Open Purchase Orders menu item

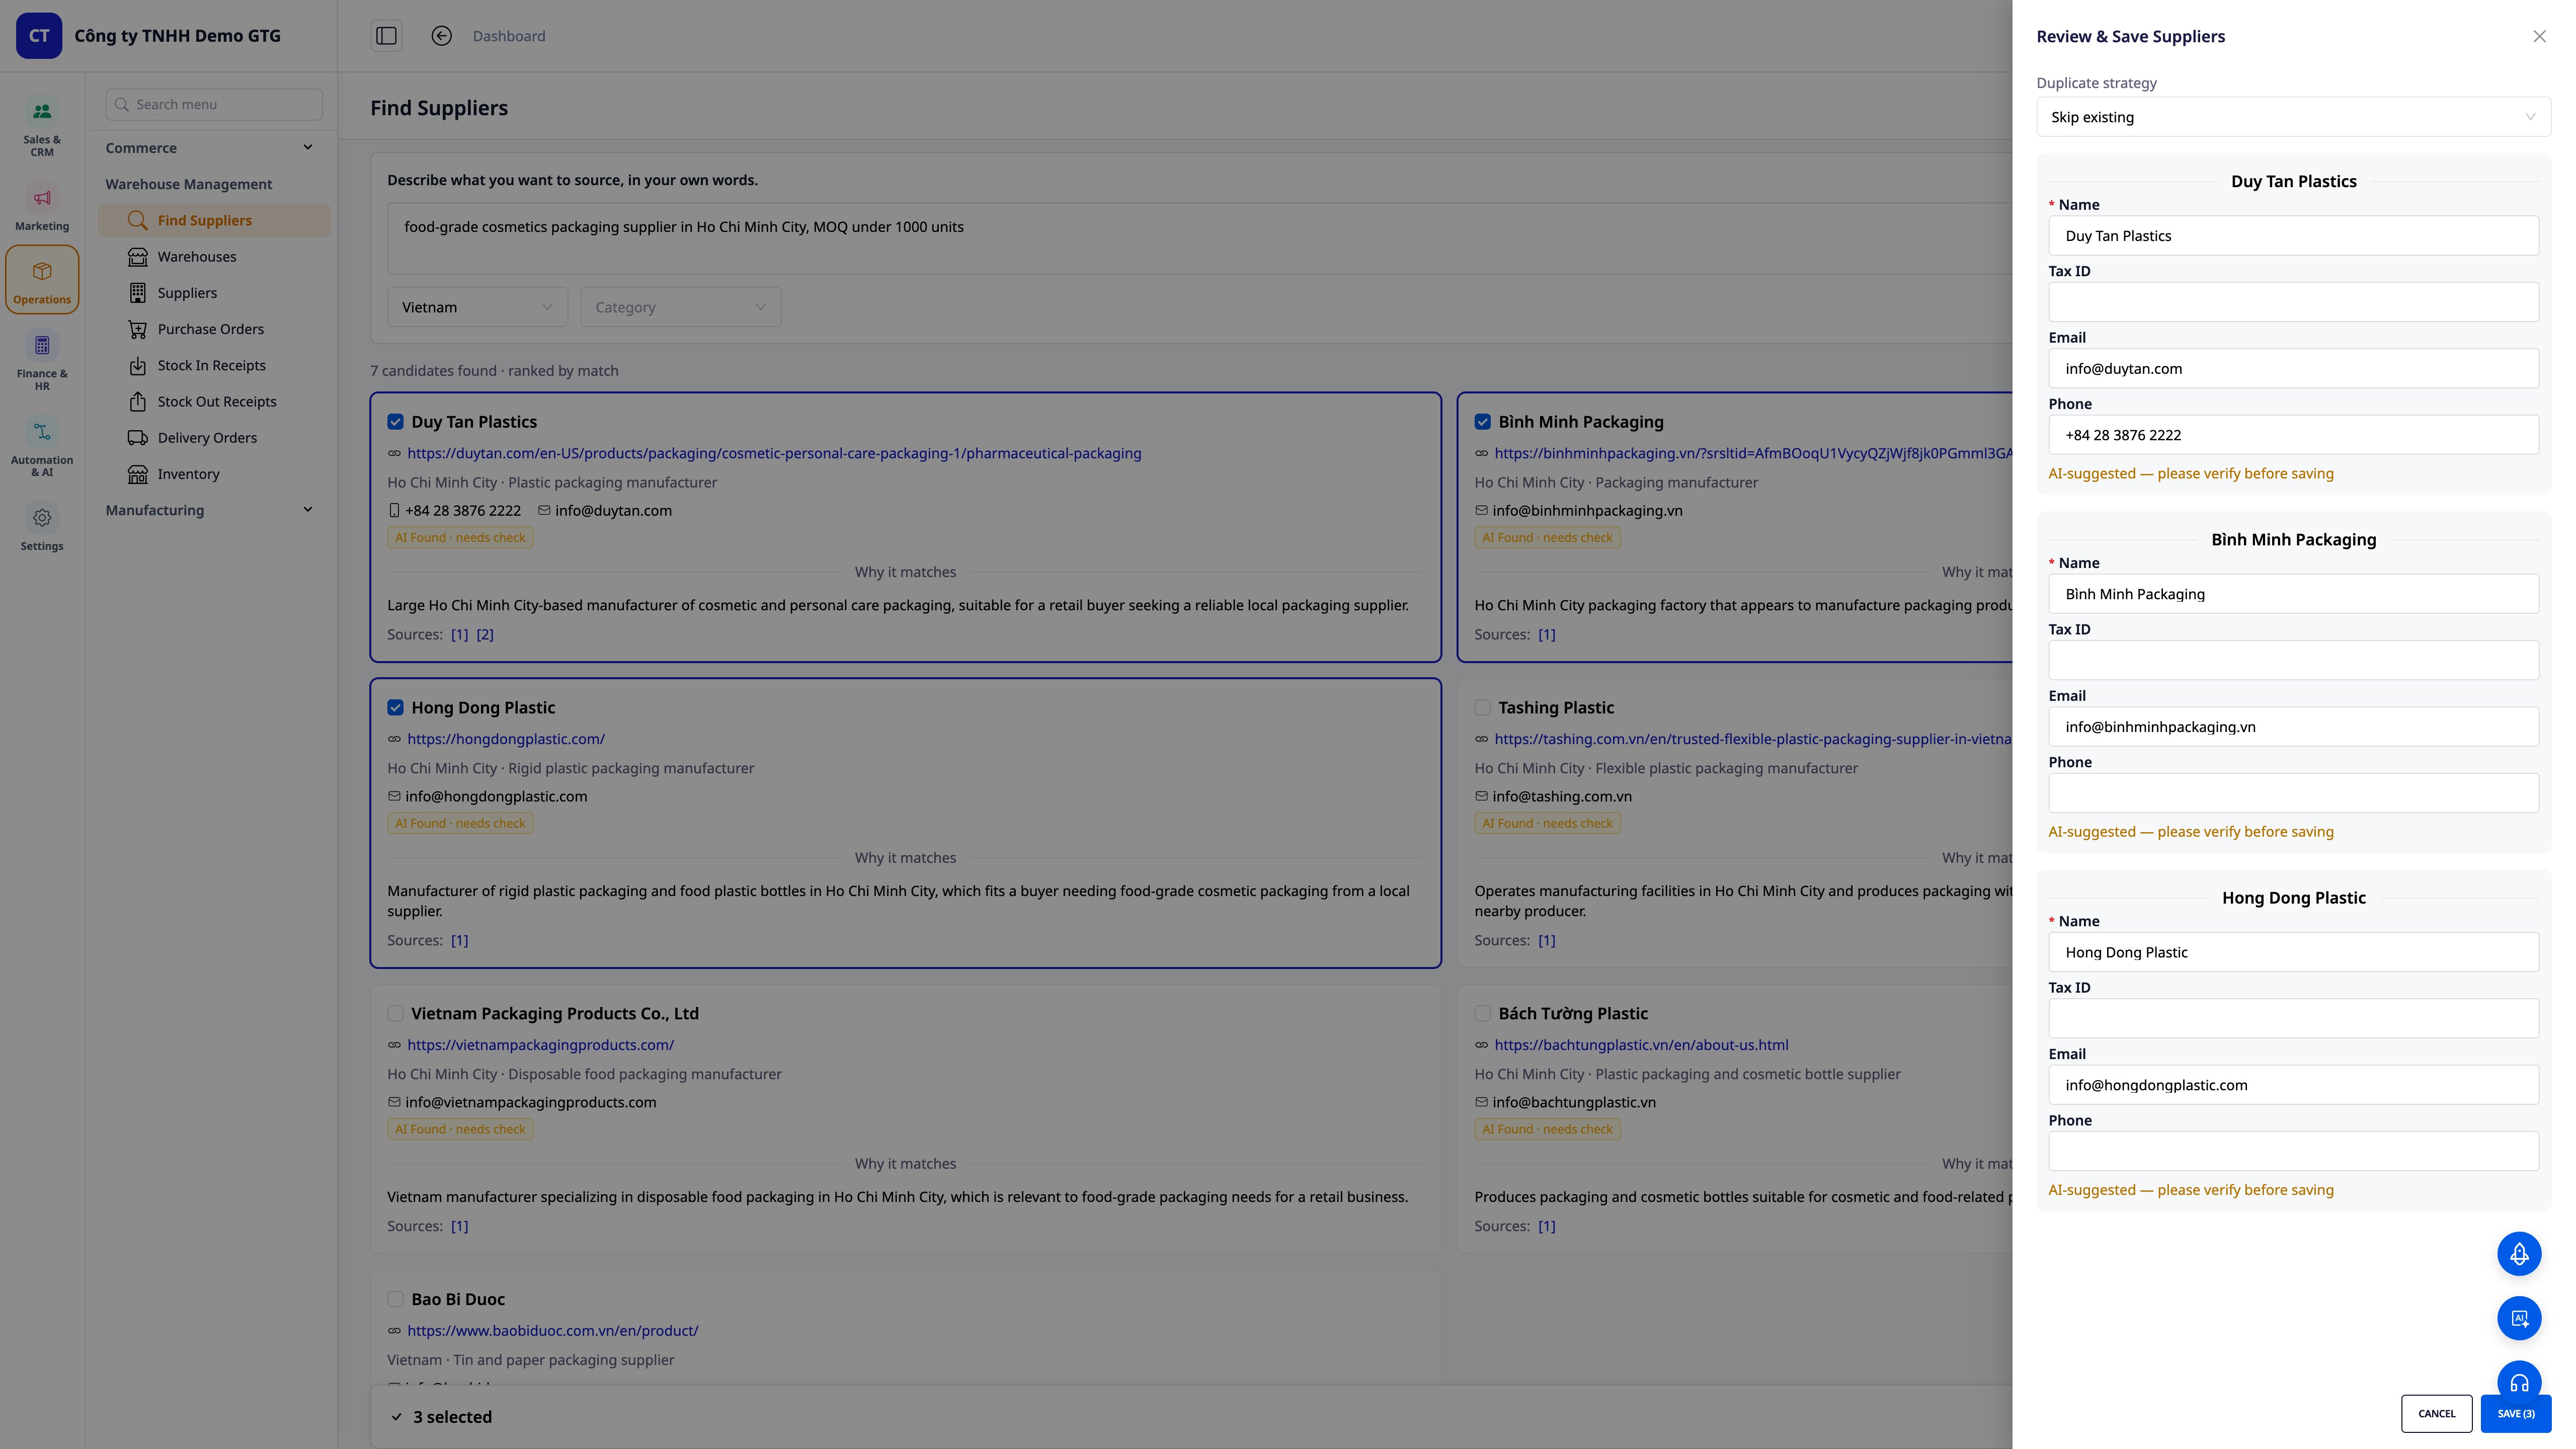click(x=214, y=329)
